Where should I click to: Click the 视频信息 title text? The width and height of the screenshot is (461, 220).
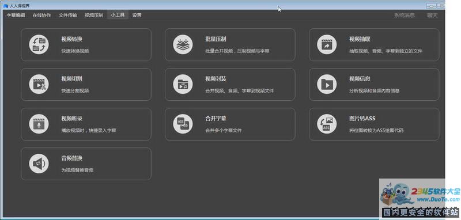point(360,79)
